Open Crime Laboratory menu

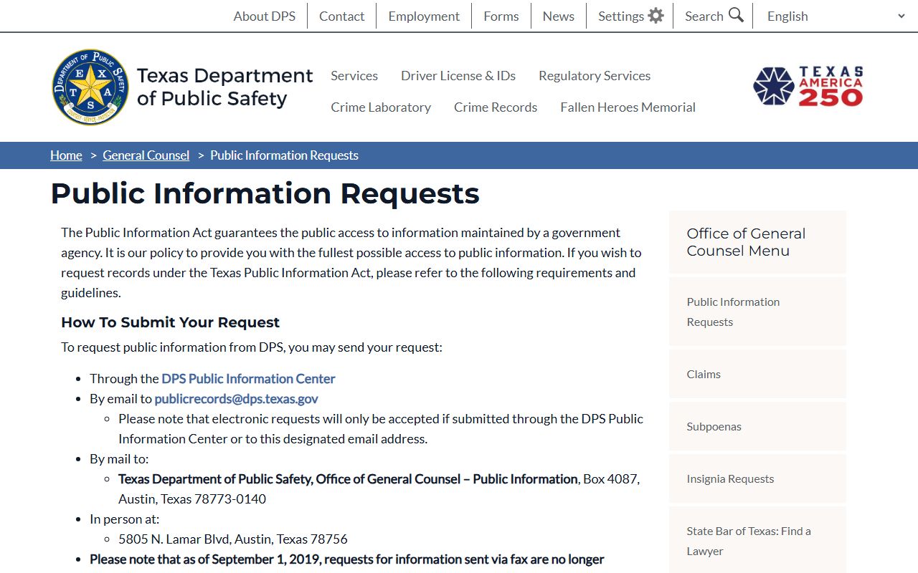(381, 107)
